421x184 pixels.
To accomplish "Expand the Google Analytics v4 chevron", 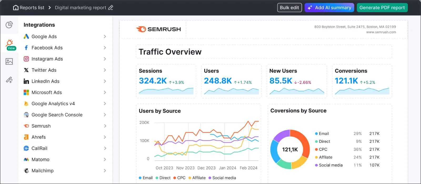I will coord(105,104).
